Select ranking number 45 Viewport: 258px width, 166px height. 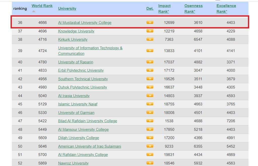pos(20,104)
